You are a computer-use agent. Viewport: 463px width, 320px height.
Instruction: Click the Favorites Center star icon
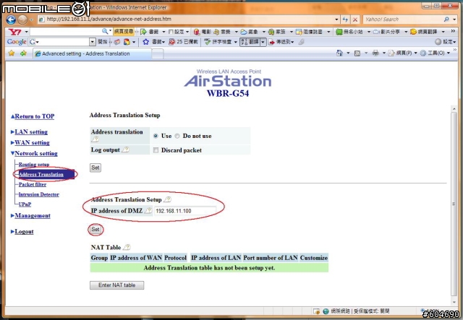12,53
